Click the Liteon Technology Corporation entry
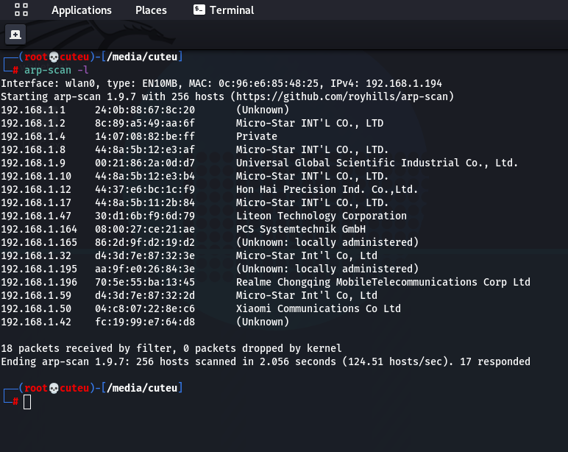This screenshot has width=568, height=452. point(321,216)
